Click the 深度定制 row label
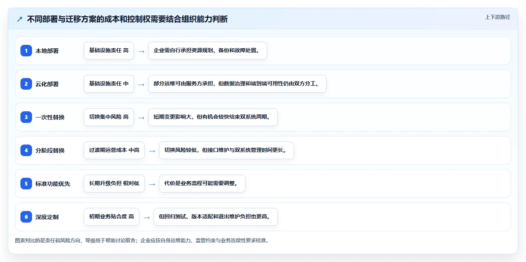Screen dimensions: 526x262 coord(47,217)
